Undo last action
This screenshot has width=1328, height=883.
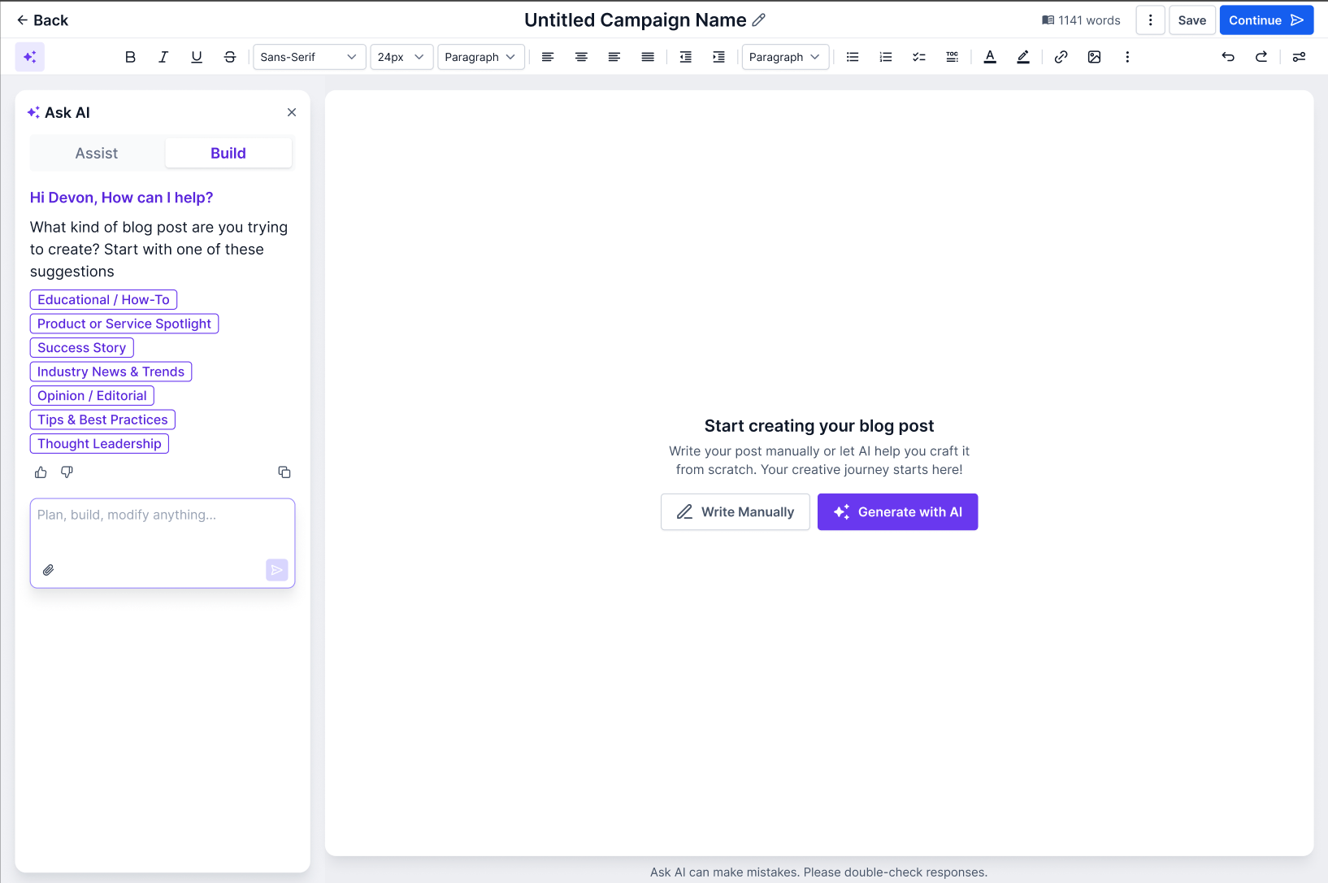[x=1228, y=57]
